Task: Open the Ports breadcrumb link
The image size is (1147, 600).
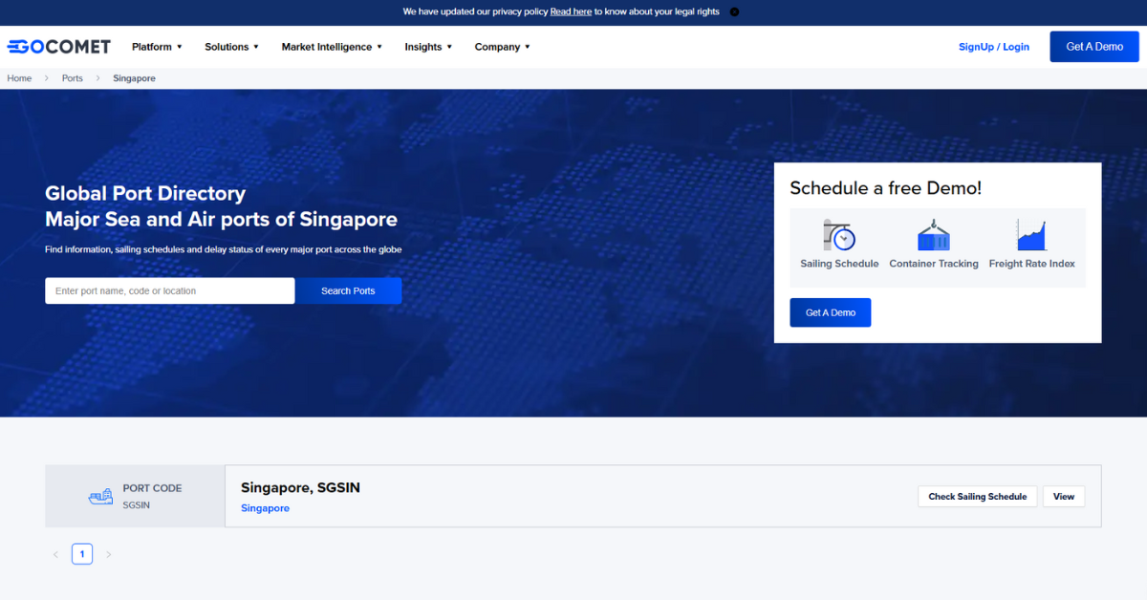Action: (73, 78)
